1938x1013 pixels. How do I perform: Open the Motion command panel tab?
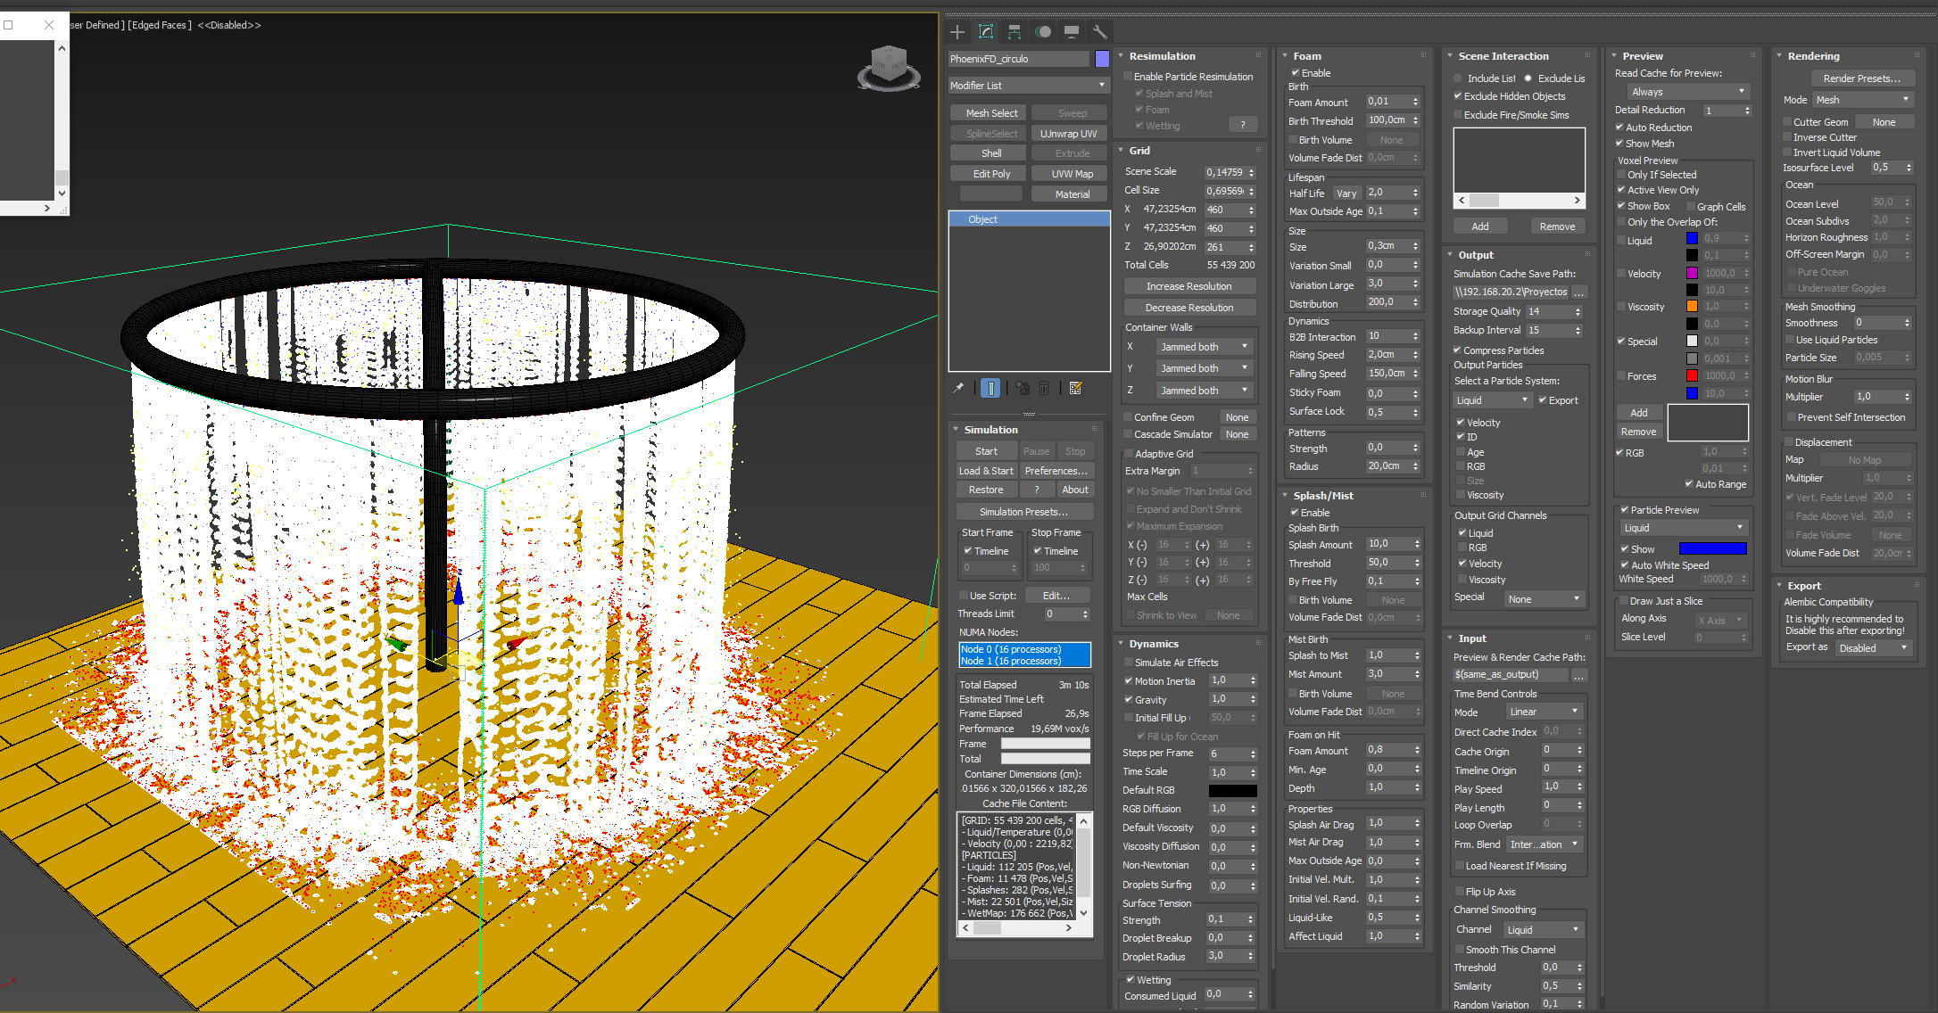tap(1043, 32)
